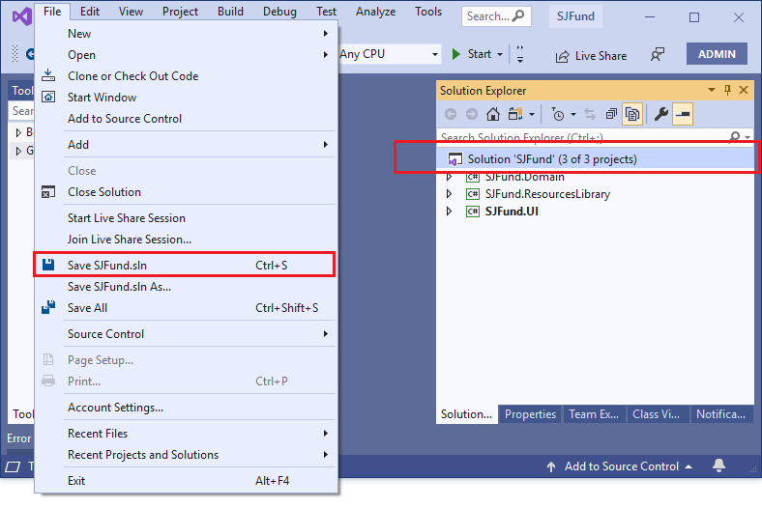762x508 pixels.
Task: Select the SJFund.ResourcesLibrary project
Action: pyautogui.click(x=547, y=194)
